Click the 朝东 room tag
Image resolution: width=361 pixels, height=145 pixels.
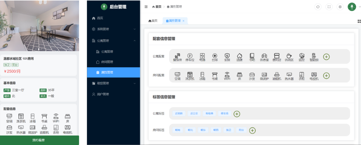[x=203, y=130]
